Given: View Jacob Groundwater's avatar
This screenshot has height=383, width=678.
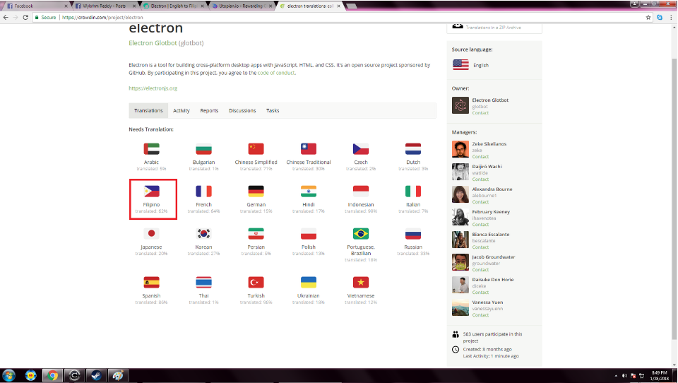Looking at the screenshot, I should pos(460,262).
